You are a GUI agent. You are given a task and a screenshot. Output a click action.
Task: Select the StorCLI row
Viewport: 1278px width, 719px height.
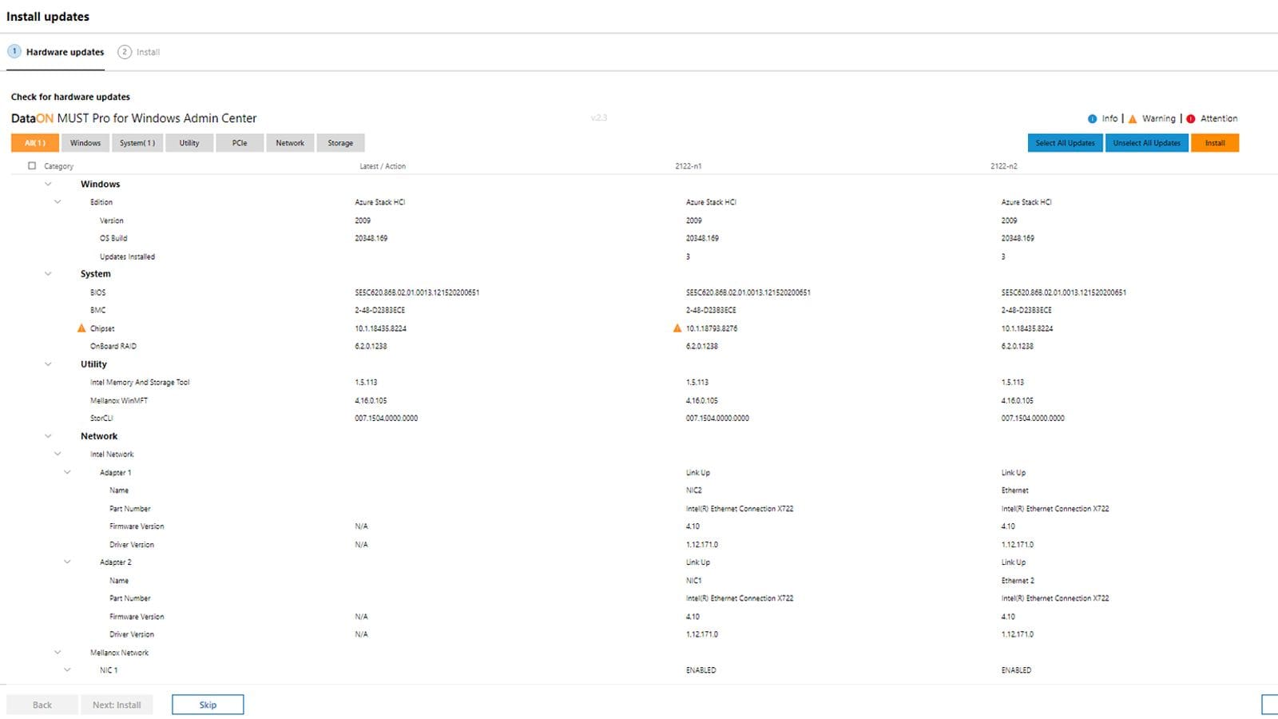point(101,418)
